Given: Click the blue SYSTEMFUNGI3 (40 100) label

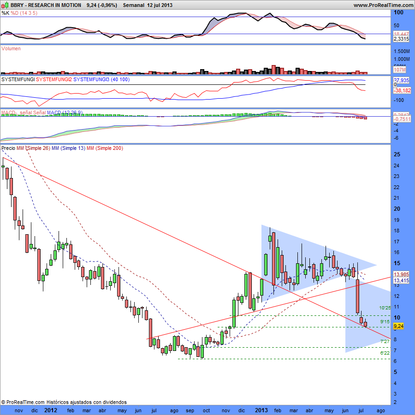Looking at the screenshot, I should tap(101, 79).
